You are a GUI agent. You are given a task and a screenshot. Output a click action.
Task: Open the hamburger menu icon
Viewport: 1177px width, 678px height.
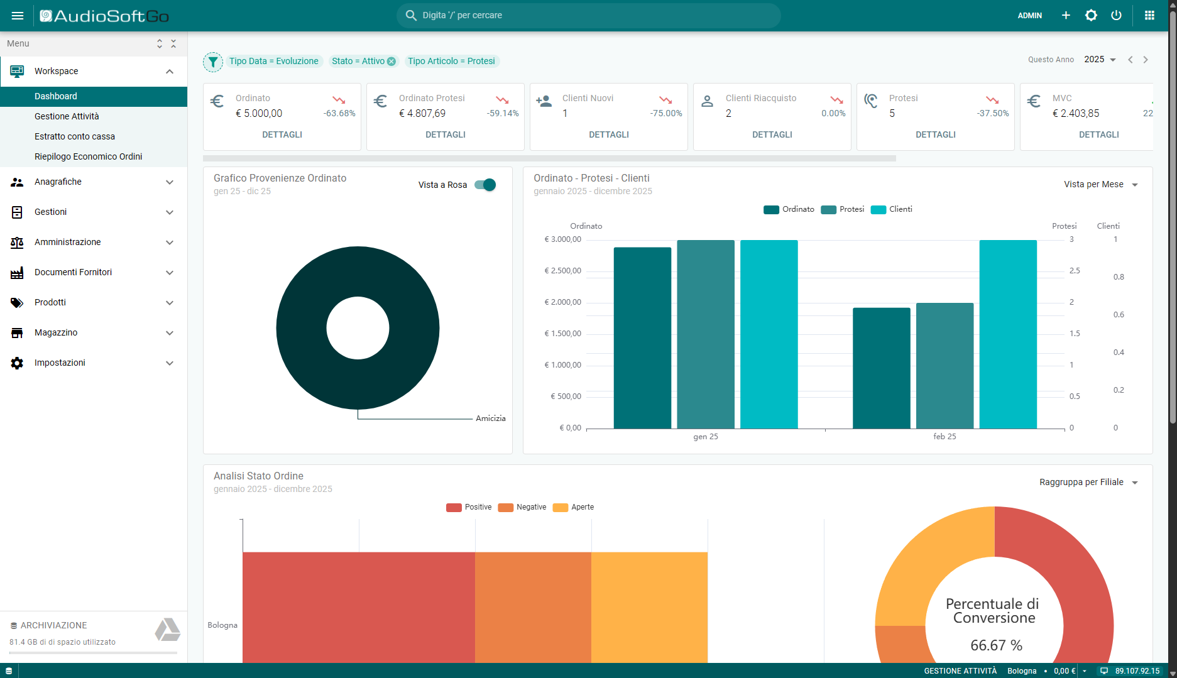[18, 16]
